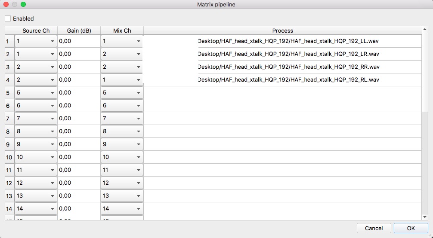Click the Gain (dB) column header
This screenshot has width=433, height=238.
(79, 31)
